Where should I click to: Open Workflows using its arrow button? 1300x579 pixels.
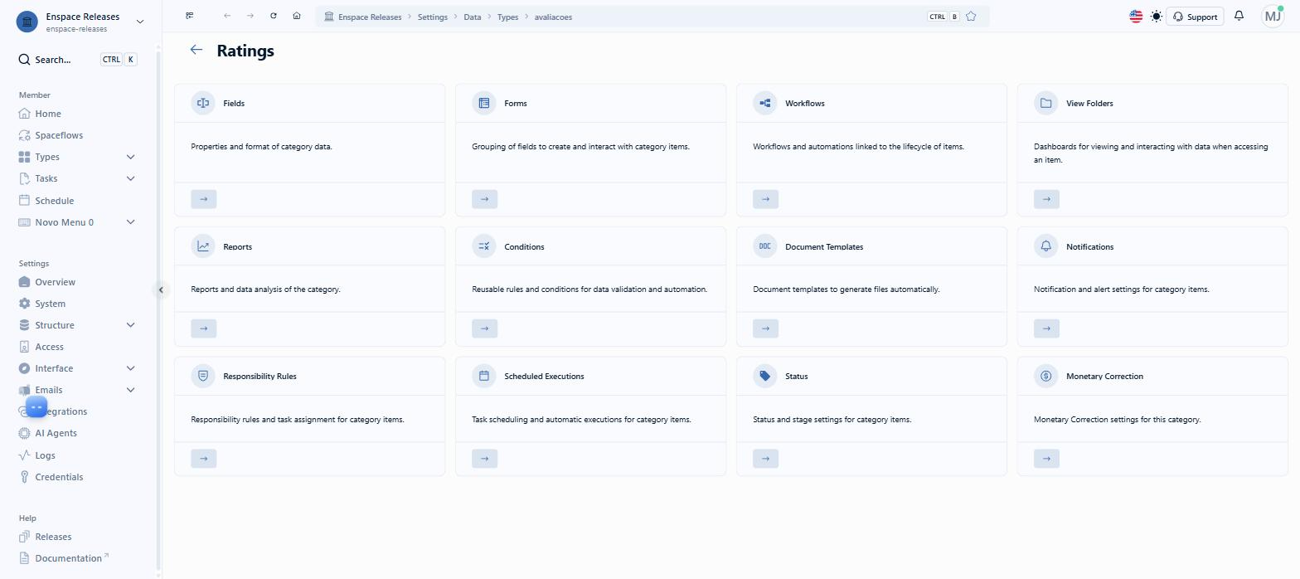point(766,199)
